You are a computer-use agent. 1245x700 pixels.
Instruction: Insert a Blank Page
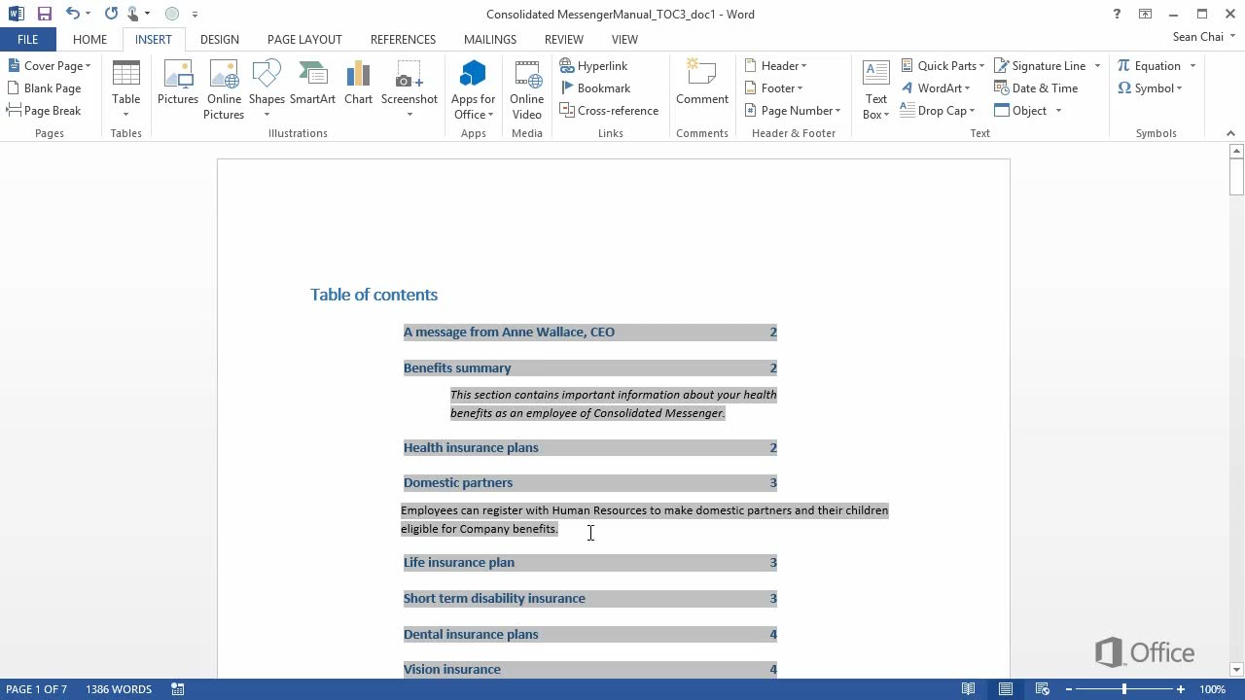point(44,87)
